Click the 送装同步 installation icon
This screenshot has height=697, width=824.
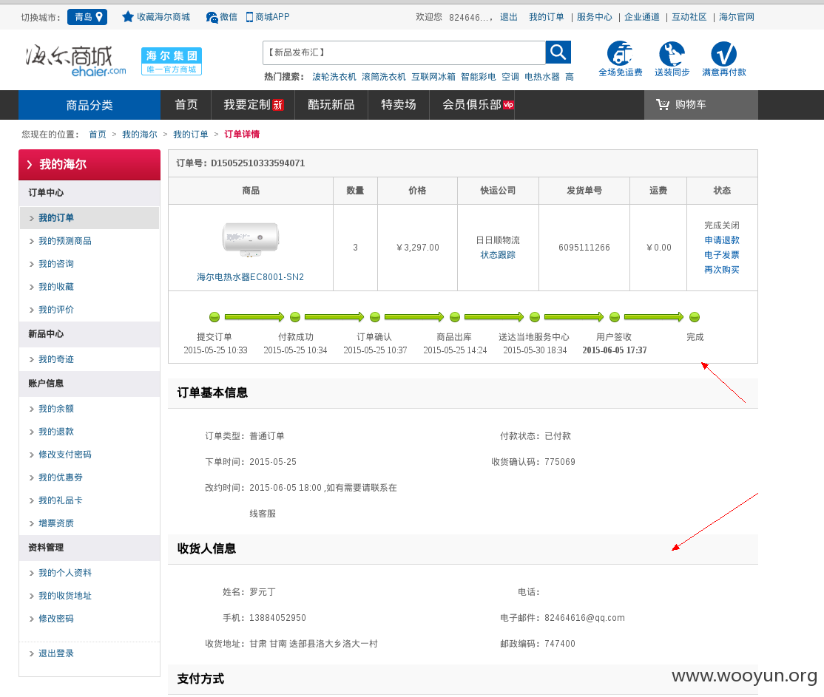click(x=672, y=53)
